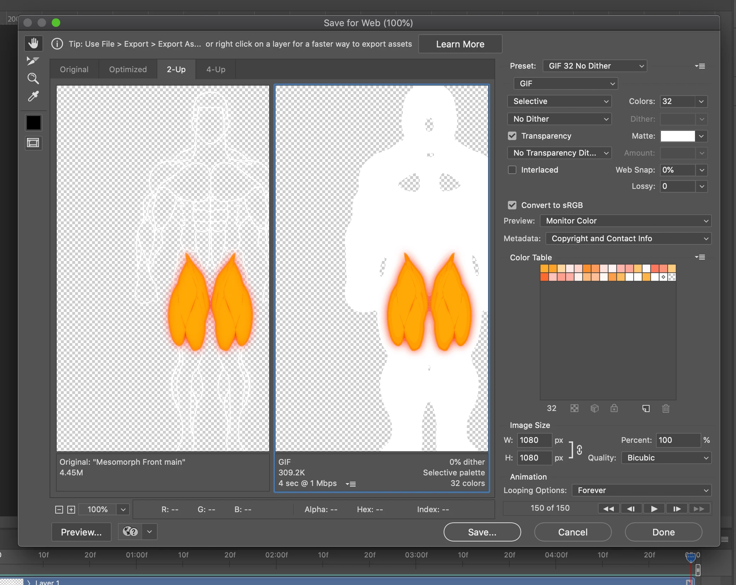Expand the Looping Options Forever dropdown
This screenshot has width=736, height=585.
pos(641,490)
